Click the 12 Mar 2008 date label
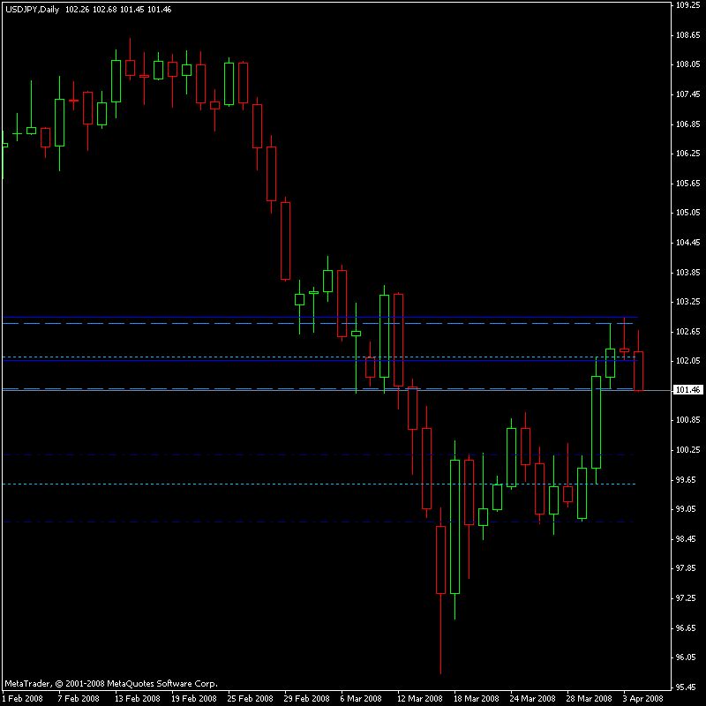Viewport: 706px width, 706px height. coord(420,699)
